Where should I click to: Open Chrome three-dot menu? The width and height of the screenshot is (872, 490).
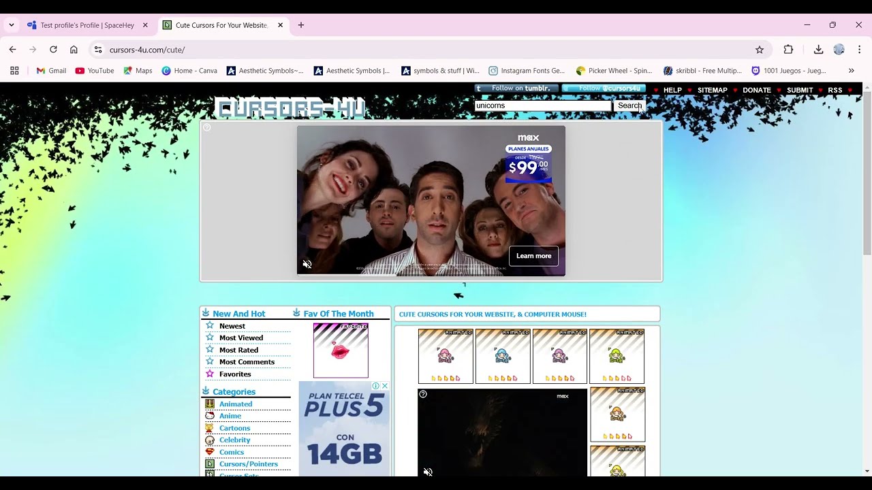tap(859, 50)
